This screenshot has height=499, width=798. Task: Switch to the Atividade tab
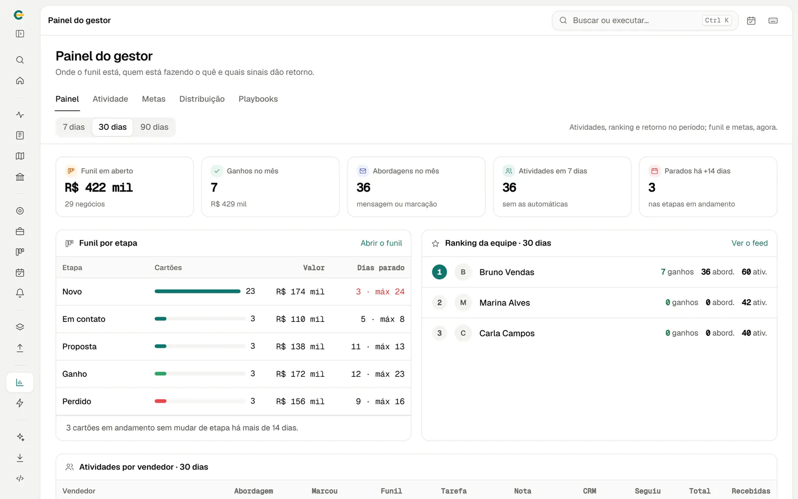(110, 99)
